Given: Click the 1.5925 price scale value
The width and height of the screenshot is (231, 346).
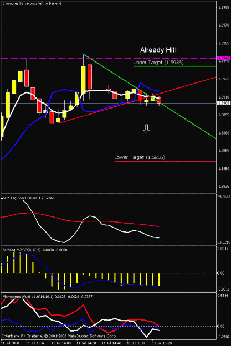Looking at the screenshot, I should (x=224, y=79).
